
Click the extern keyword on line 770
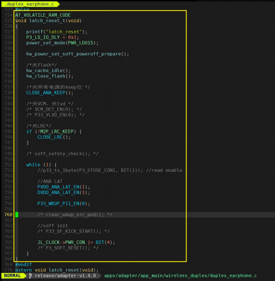tap(24, 270)
